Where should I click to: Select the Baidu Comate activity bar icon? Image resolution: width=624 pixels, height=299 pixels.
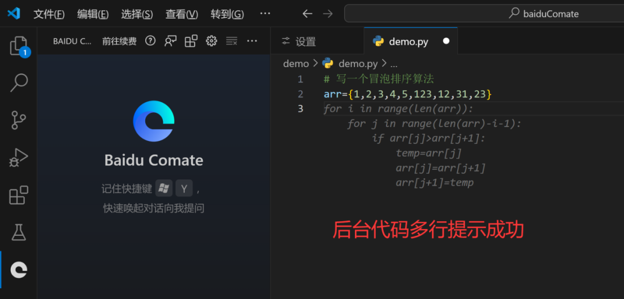19,270
